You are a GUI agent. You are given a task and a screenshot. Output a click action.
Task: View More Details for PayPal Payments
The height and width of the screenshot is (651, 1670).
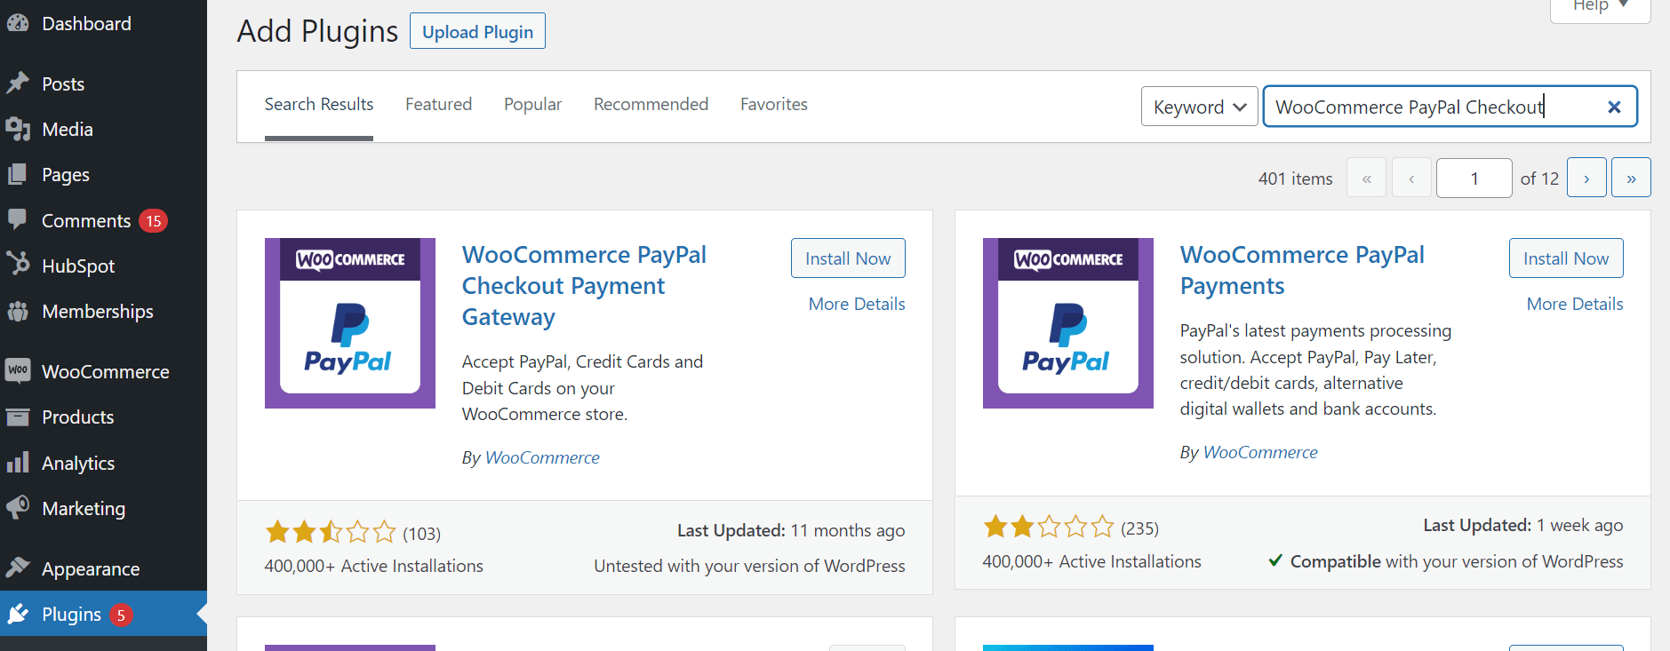(1575, 304)
